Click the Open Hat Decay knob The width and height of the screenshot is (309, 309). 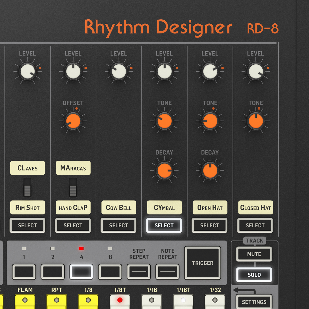(210, 170)
